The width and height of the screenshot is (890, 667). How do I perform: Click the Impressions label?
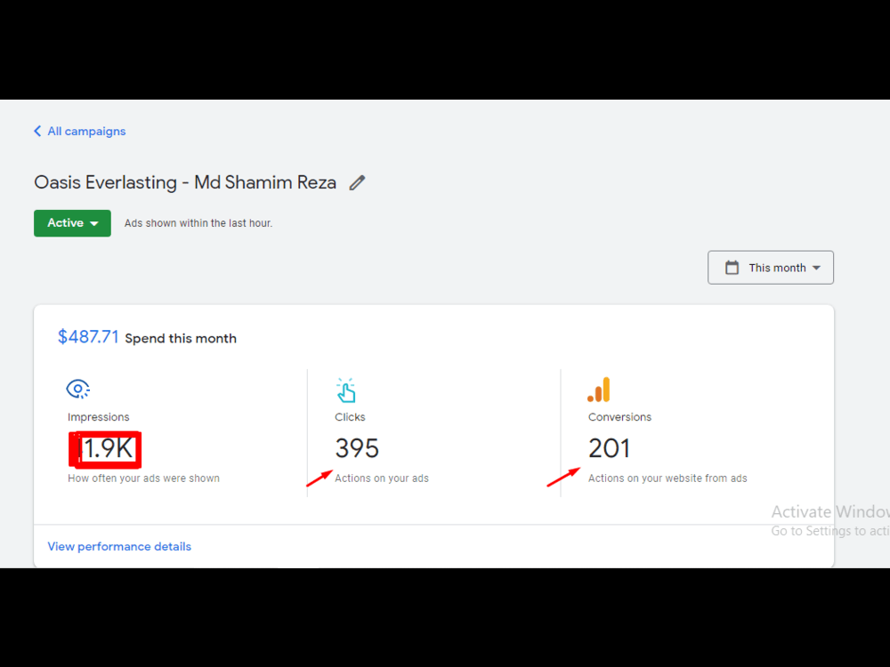point(98,417)
